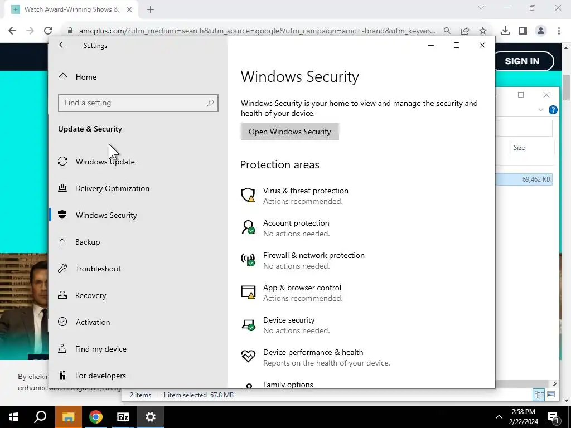Click the Size column header in File Explorer
The height and width of the screenshot is (428, 571).
point(519,147)
